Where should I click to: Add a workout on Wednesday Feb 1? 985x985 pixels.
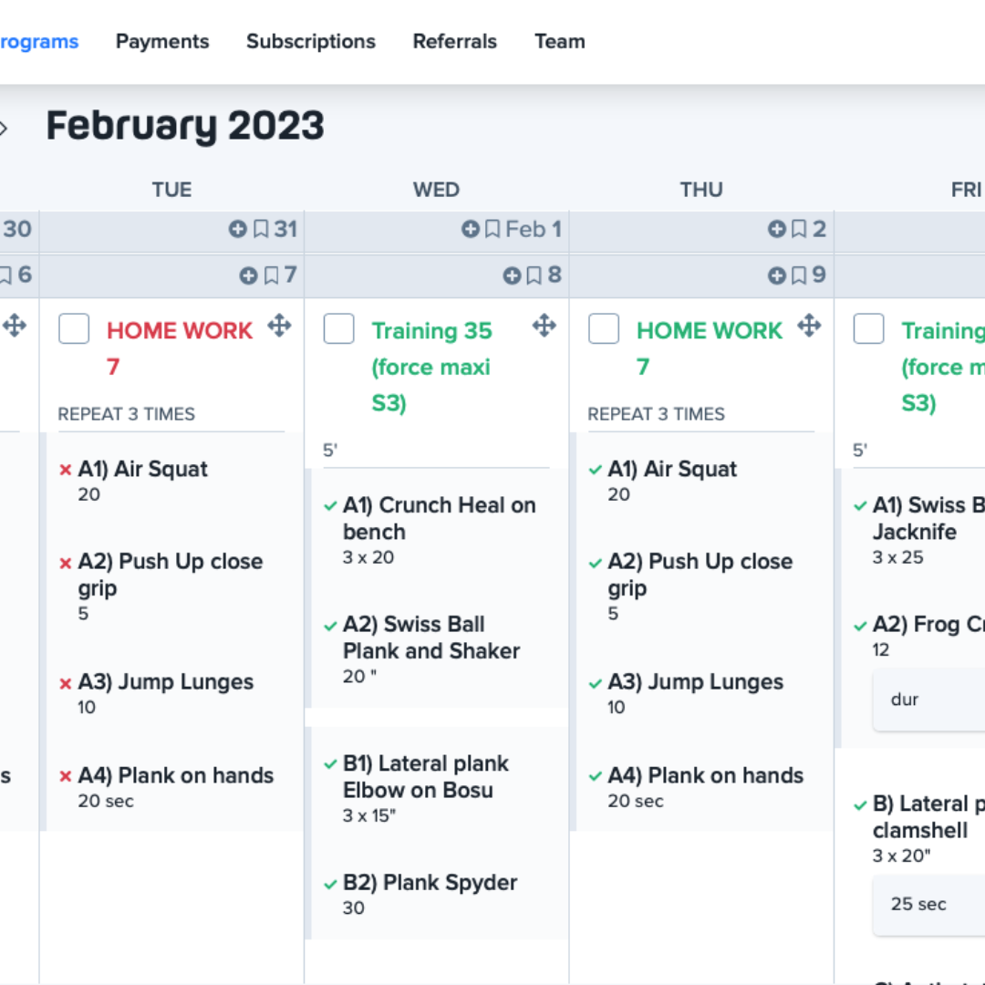pos(471,230)
